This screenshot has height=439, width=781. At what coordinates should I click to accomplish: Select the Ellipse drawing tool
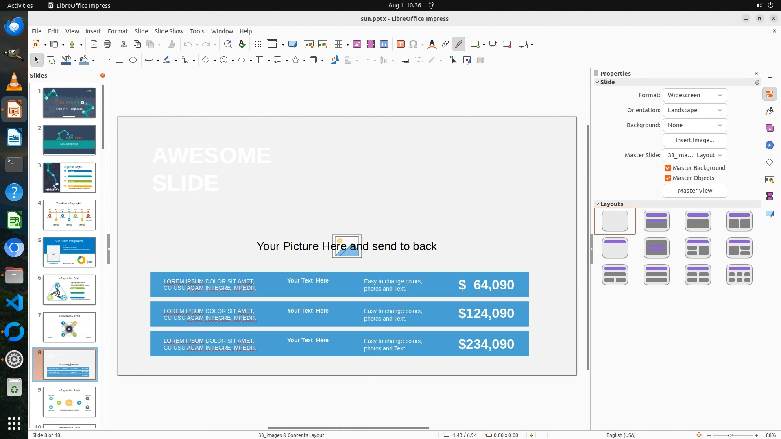pyautogui.click(x=133, y=60)
